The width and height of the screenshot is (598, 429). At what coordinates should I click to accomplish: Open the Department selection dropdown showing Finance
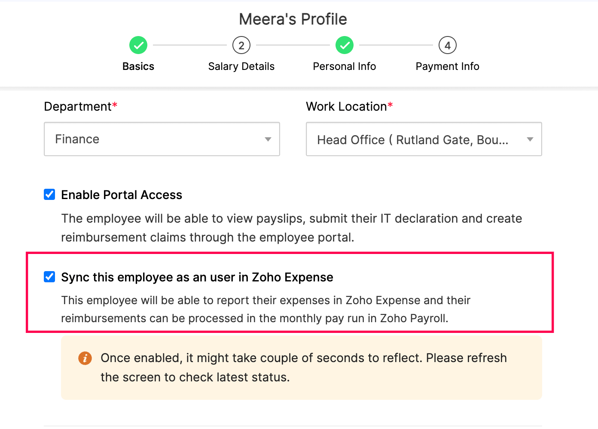(162, 139)
